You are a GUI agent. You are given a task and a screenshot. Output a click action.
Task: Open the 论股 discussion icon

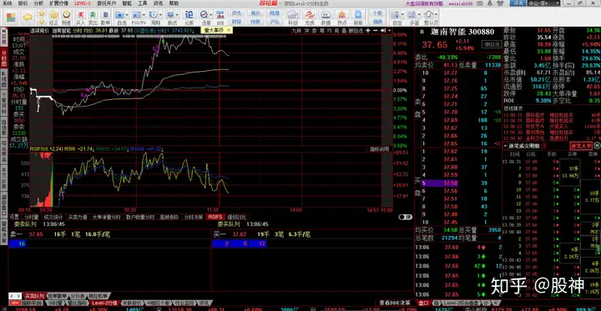[x=189, y=17]
